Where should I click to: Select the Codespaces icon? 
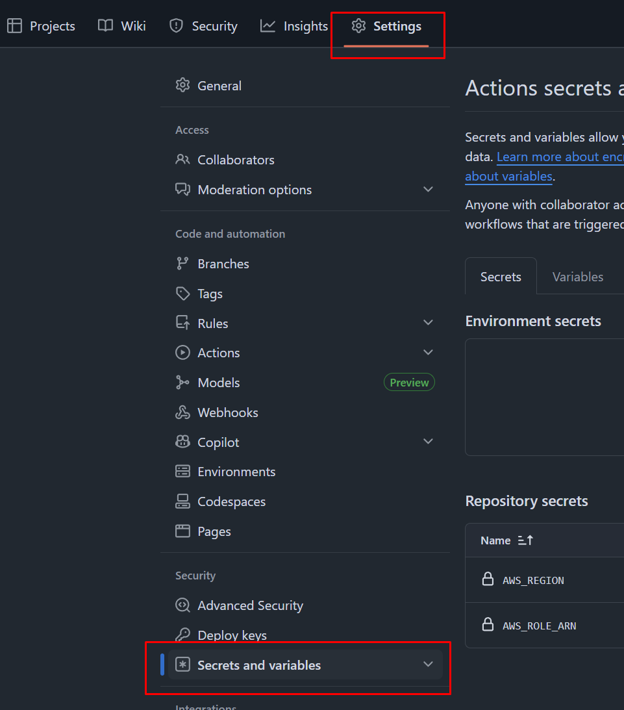pyautogui.click(x=182, y=501)
